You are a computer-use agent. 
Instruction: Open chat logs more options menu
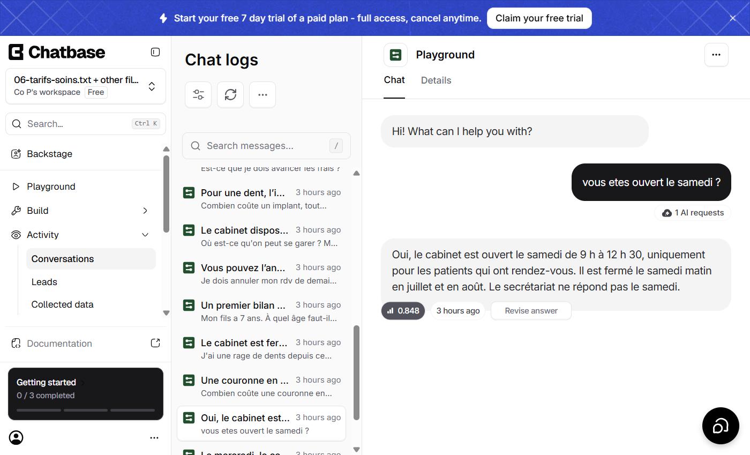pos(262,95)
